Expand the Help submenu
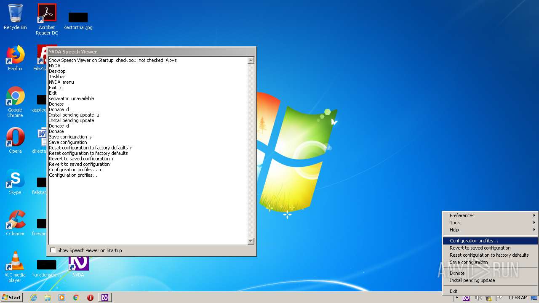This screenshot has height=303, width=539. (x=491, y=230)
